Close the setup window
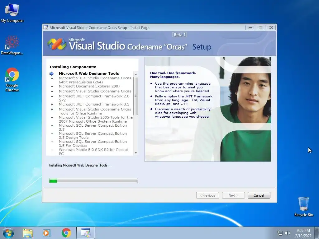The image size is (319, 239). (271, 28)
